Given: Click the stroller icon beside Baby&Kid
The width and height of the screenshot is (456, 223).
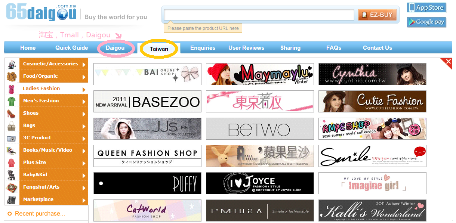Looking at the screenshot, I should pos(11,175).
